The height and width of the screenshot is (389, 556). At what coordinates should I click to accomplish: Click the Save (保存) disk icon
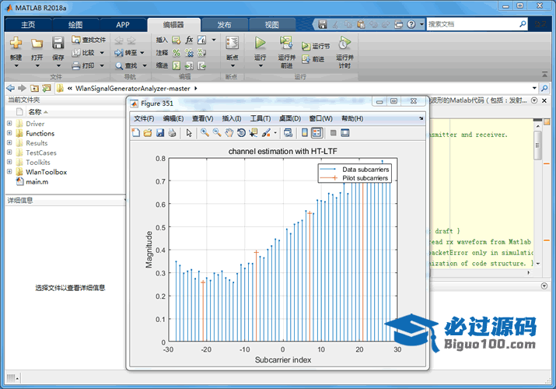(x=58, y=44)
